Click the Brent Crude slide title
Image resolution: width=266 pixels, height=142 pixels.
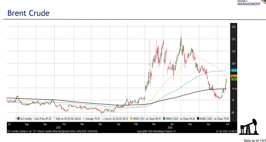pyautogui.click(x=28, y=13)
